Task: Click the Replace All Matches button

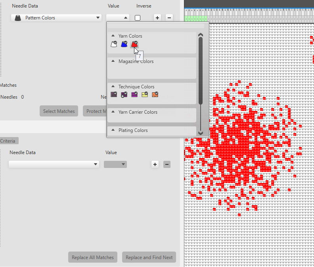Action: tap(93, 257)
